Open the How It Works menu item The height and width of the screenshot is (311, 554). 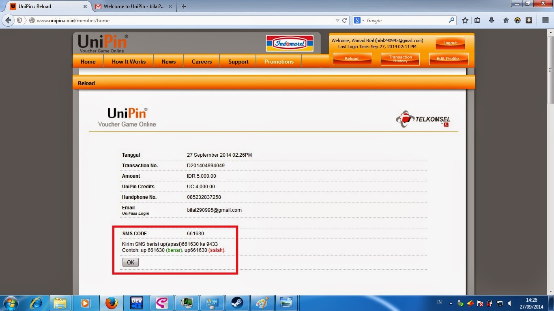point(129,62)
